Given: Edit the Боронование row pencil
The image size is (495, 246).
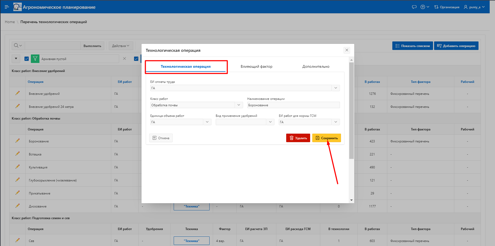Looking at the screenshot, I should (18, 141).
